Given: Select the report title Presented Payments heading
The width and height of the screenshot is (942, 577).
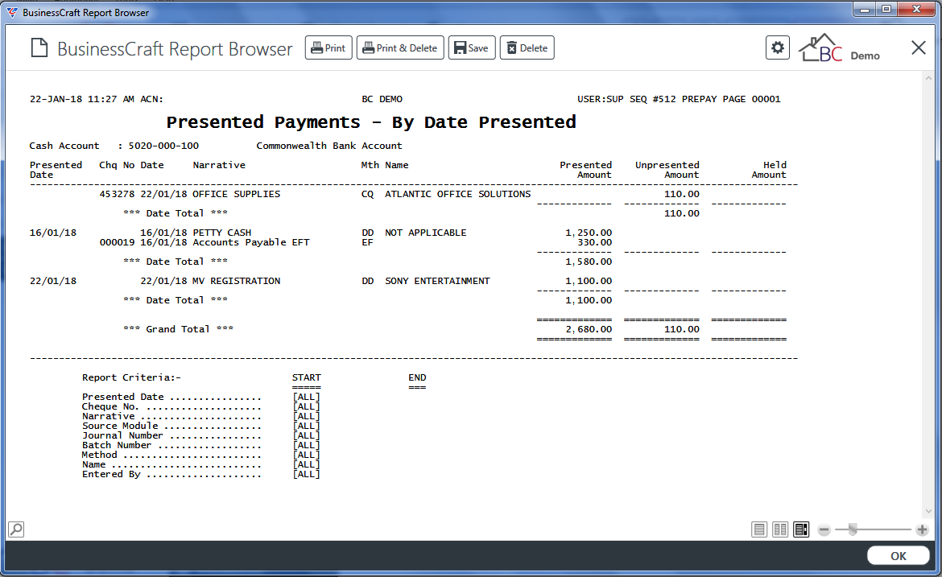Looking at the screenshot, I should click(371, 122).
